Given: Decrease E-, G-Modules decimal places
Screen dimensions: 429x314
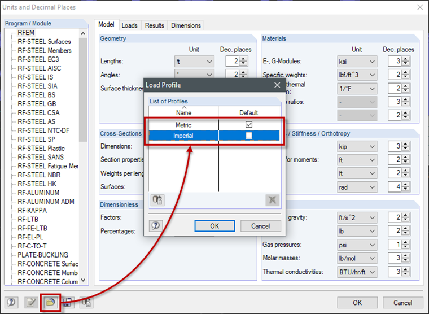Looking at the screenshot, I should tap(406, 64).
